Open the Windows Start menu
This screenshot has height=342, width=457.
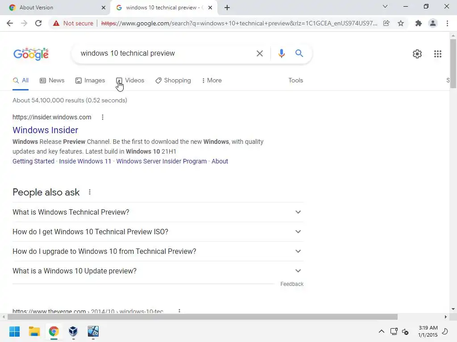(14, 331)
